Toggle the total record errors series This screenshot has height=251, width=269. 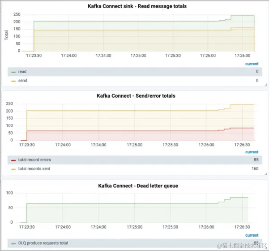[34, 160]
